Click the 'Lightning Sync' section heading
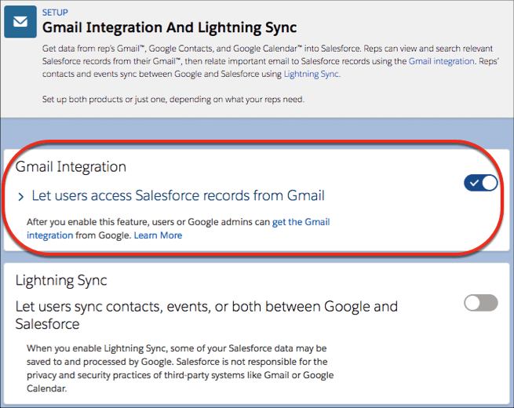This screenshot has width=514, height=408. [61, 281]
